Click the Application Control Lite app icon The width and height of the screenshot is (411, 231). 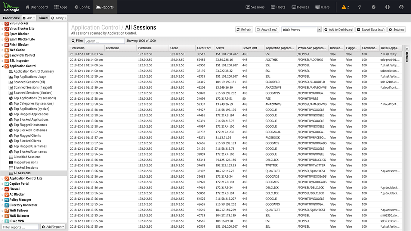[7, 178]
